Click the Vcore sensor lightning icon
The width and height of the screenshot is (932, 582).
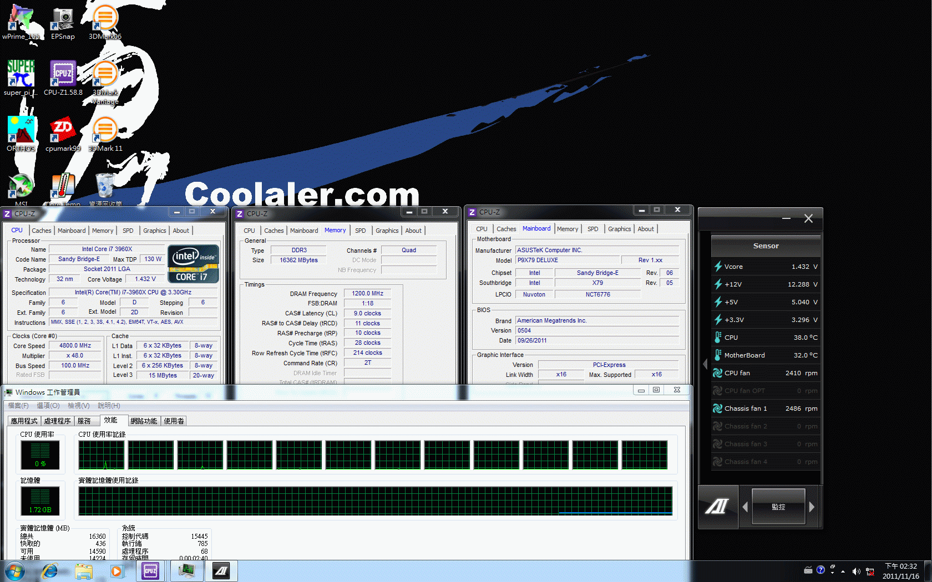(x=718, y=267)
